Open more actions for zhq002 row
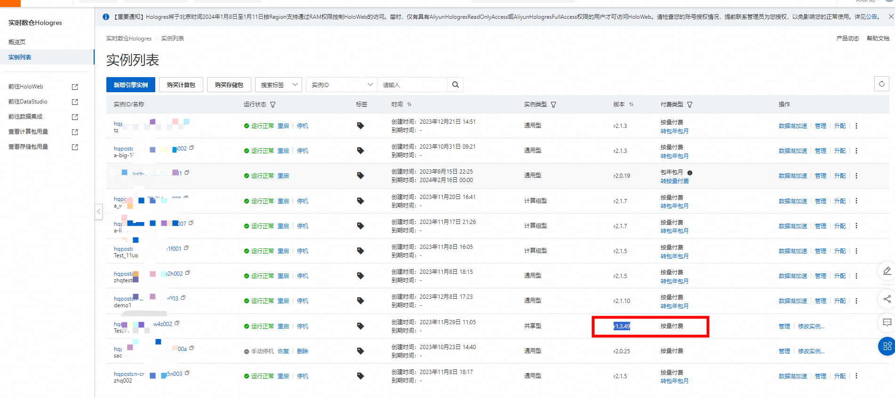895x398 pixels. pos(856,376)
